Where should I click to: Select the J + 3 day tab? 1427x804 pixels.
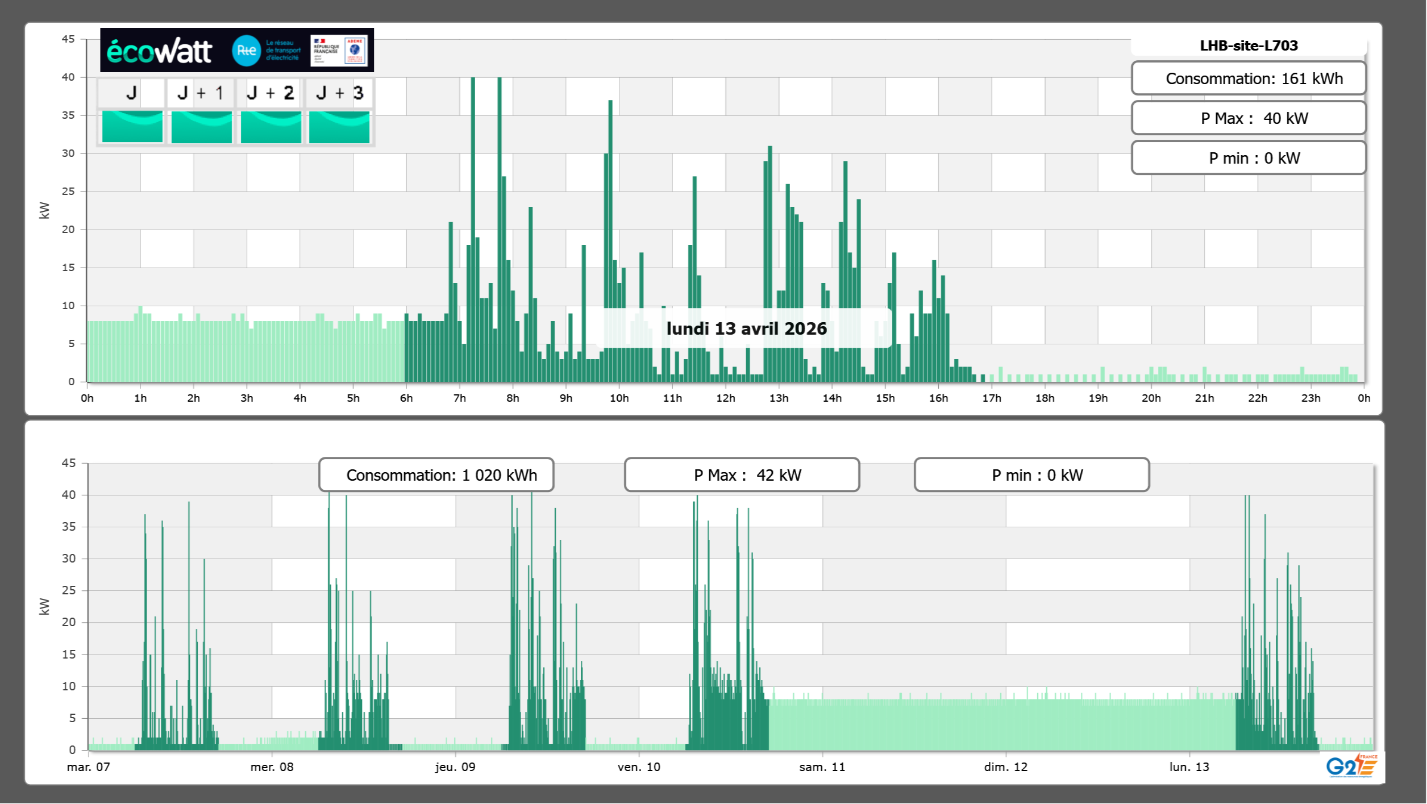click(x=339, y=93)
